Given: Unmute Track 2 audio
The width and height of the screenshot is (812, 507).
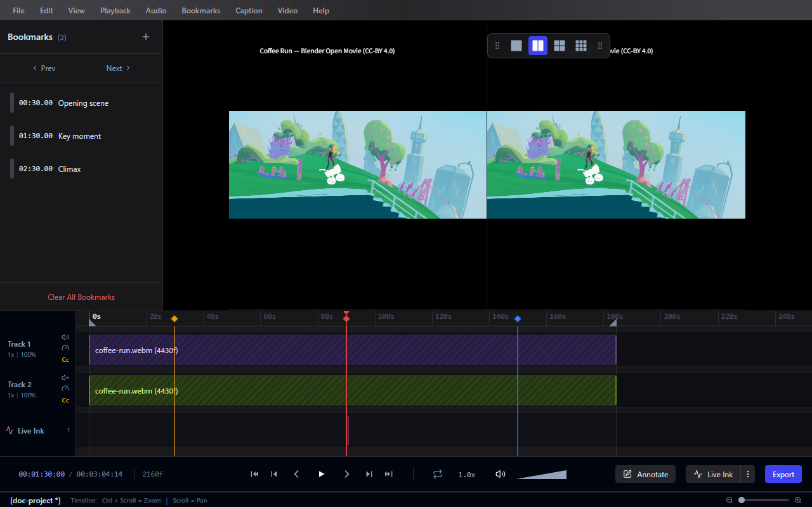Looking at the screenshot, I should coord(65,377).
